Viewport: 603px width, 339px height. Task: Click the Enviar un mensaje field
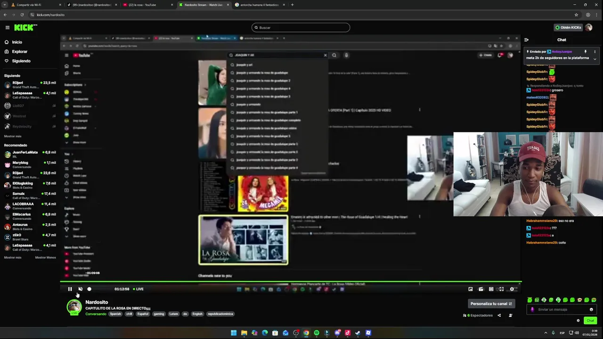561,309
